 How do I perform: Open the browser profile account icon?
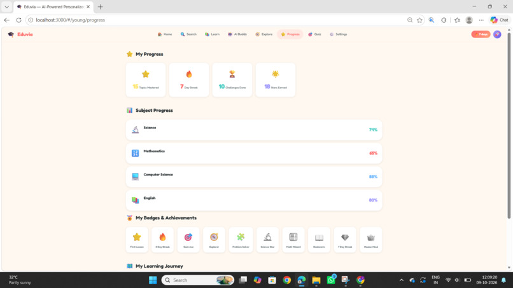[x=469, y=20]
